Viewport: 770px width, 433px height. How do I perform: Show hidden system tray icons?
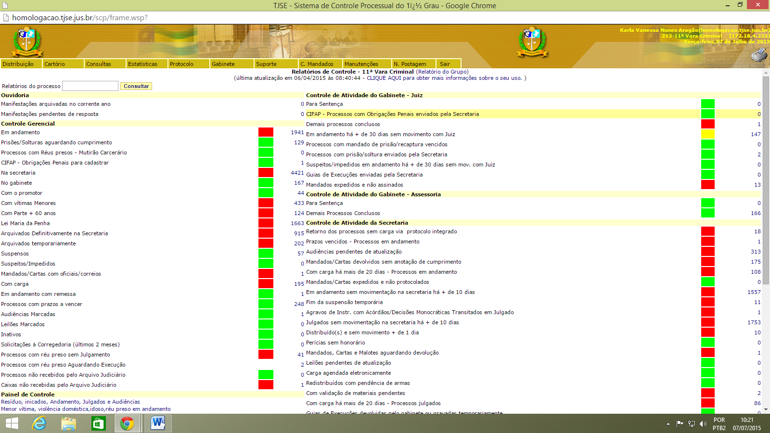[x=668, y=424]
